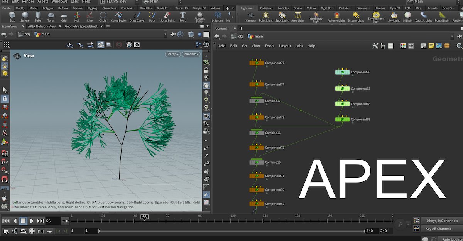This screenshot has height=241, width=463.
Task: Create a Point Light
Action: pyautogui.click(x=266, y=17)
